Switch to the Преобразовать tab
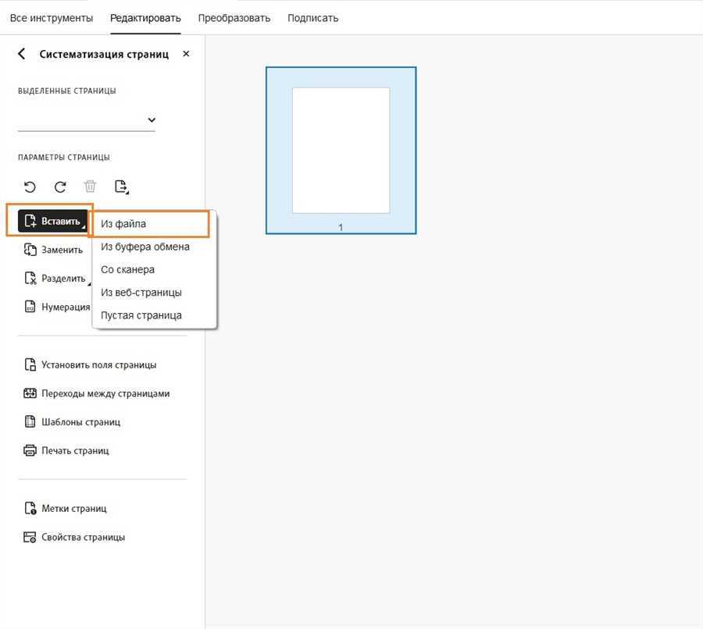The image size is (703, 629). point(234,18)
